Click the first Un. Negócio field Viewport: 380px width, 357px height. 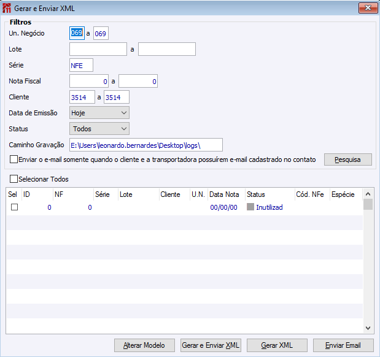pyautogui.click(x=77, y=33)
